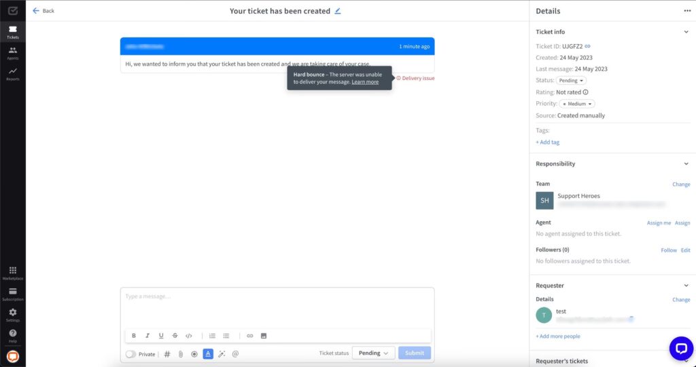Click into the Type a message field
Screen dimensions: 696x367
[x=277, y=305]
